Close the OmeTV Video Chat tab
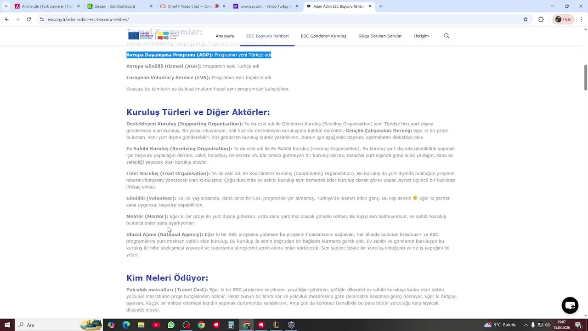The image size is (588, 331). (224, 6)
